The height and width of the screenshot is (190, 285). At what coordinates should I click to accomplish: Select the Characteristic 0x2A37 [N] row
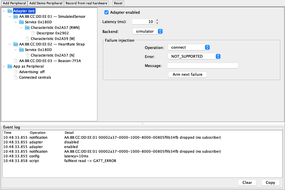[x=53, y=55]
